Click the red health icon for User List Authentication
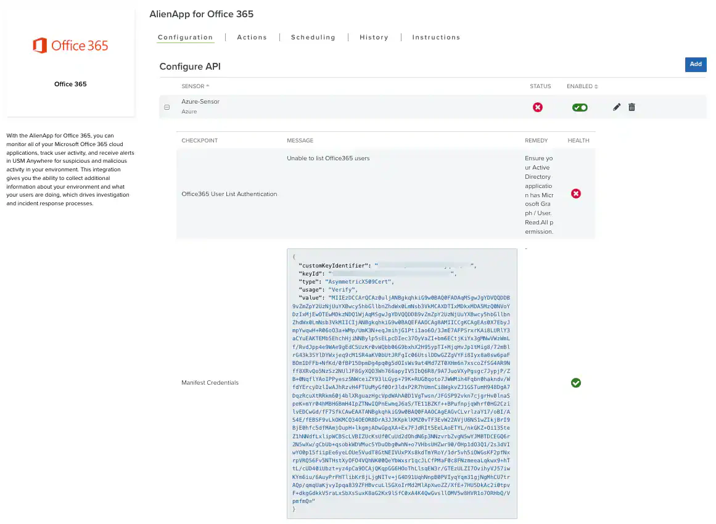The width and height of the screenshot is (716, 524). pyautogui.click(x=576, y=194)
